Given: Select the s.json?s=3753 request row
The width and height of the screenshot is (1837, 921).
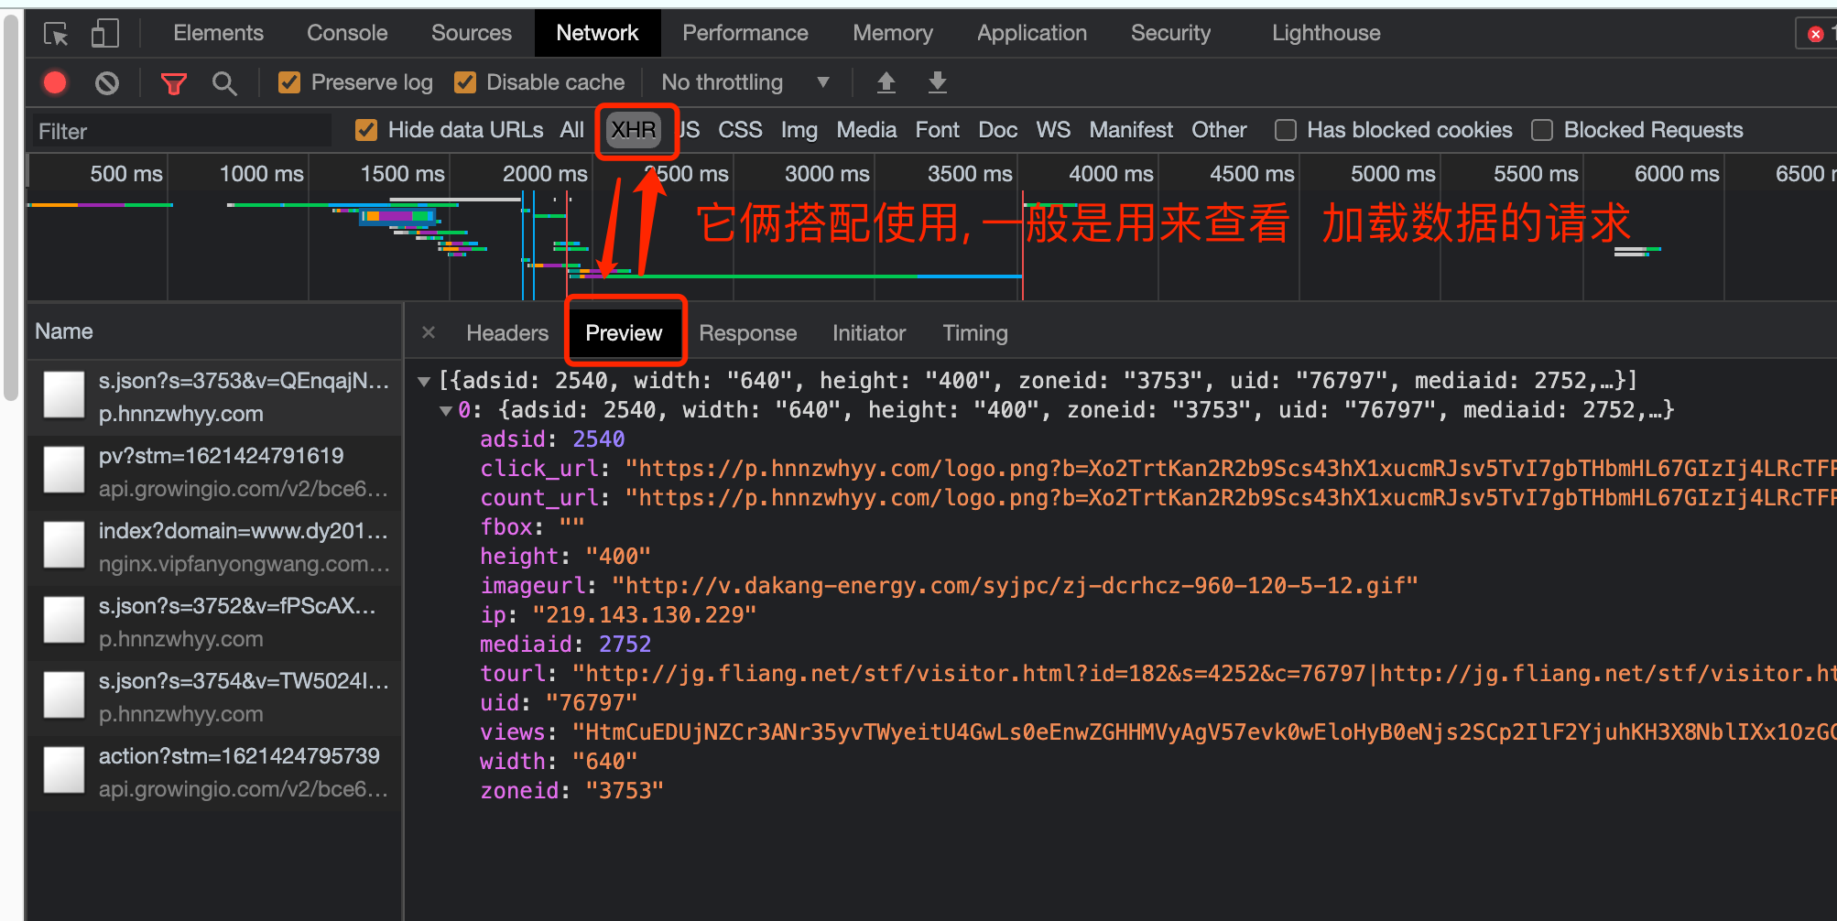Looking at the screenshot, I should pyautogui.click(x=214, y=396).
